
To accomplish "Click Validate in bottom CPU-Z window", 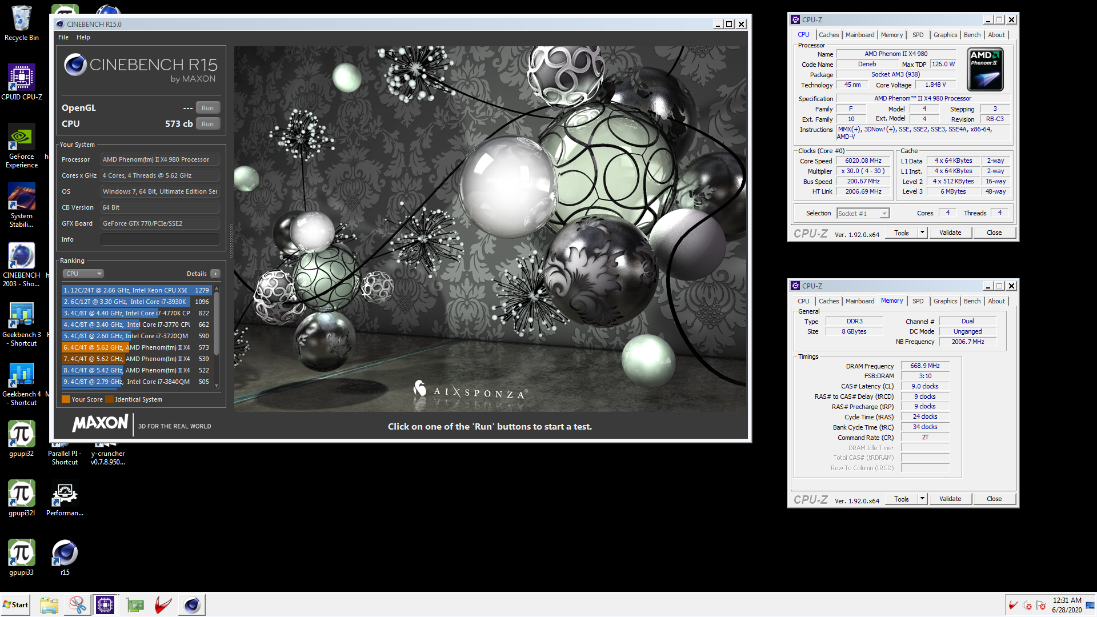I will click(950, 499).
